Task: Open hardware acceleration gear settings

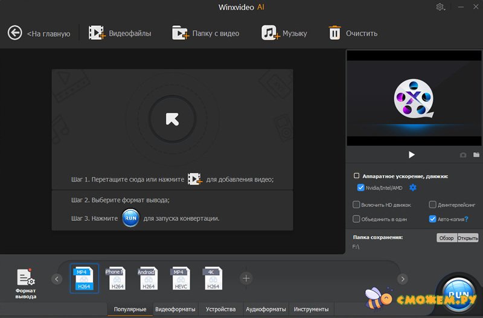Action: [413, 188]
